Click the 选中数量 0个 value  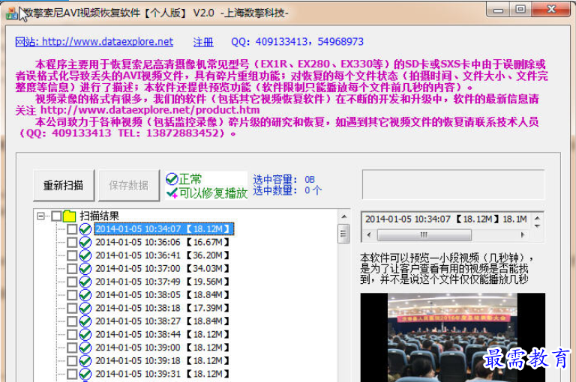coord(313,191)
